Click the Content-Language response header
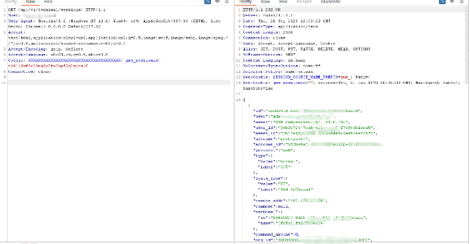Image resolution: width=470 pixels, height=244 pixels. [x=274, y=60]
